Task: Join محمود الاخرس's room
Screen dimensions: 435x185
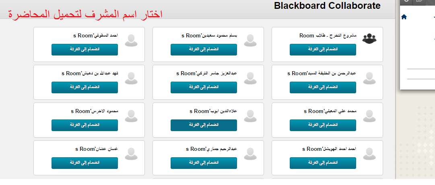Action: 85,125
